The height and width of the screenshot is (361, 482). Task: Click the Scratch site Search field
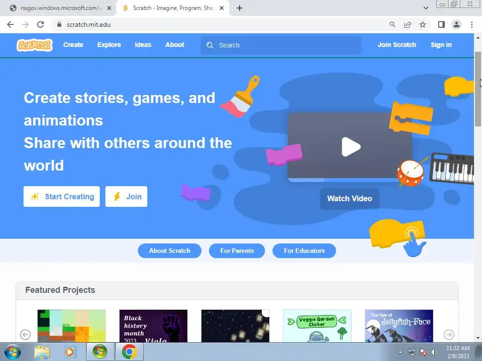pos(281,45)
